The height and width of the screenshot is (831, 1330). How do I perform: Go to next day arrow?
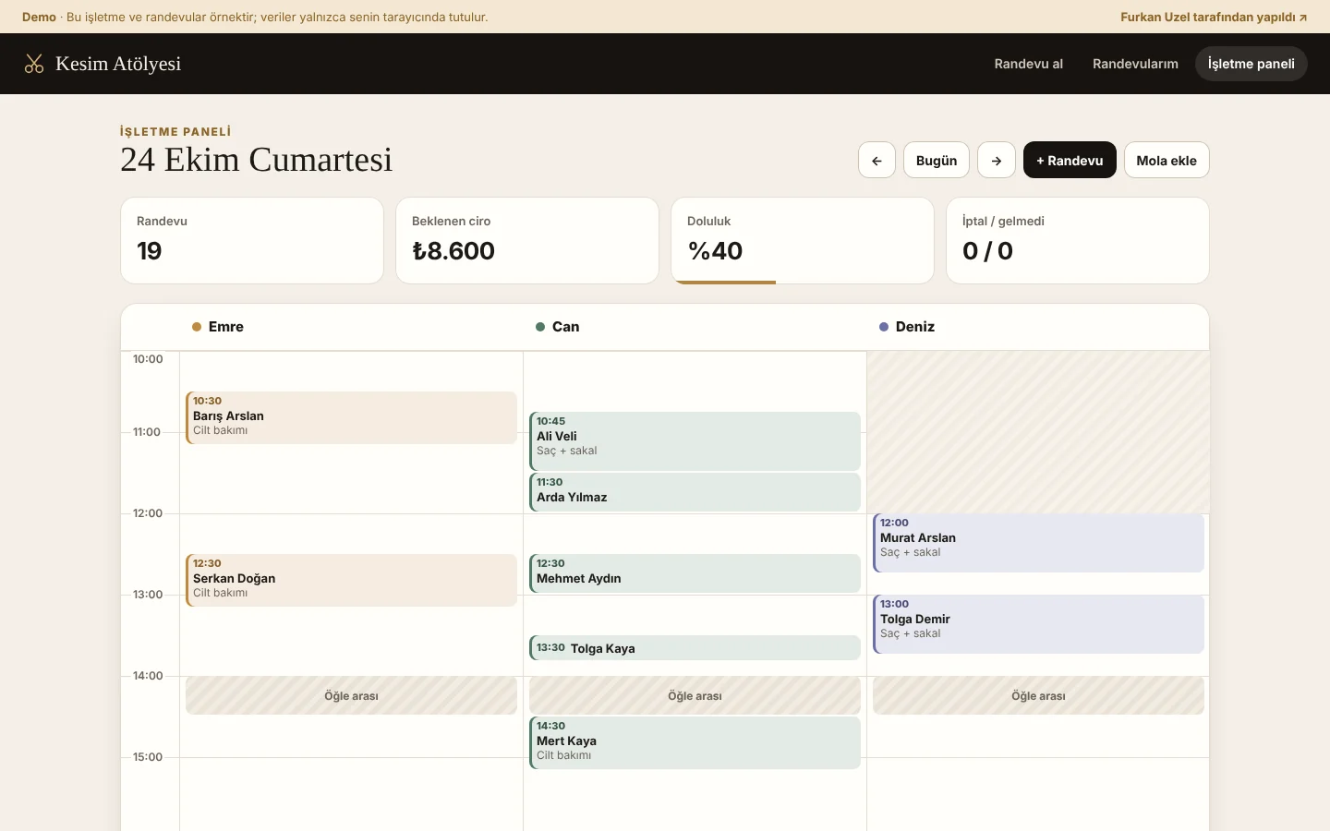(997, 160)
